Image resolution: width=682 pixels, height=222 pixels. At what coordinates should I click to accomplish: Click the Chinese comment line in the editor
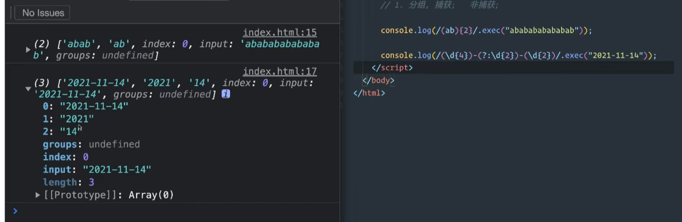(x=439, y=5)
